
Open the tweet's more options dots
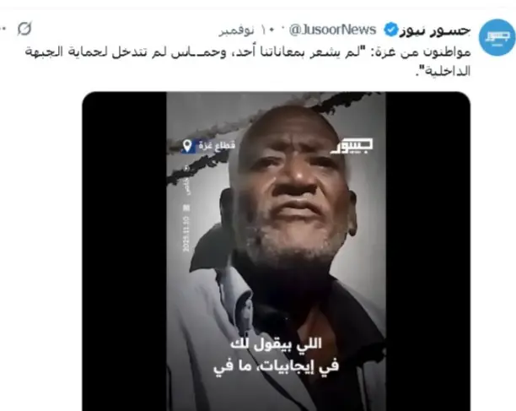(3, 29)
